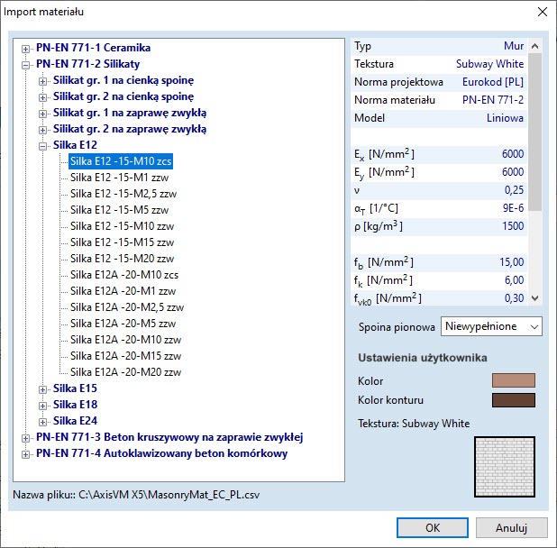Collapse the PN-EN 771-2 Silikaty node
557x548 pixels.
pyautogui.click(x=24, y=65)
